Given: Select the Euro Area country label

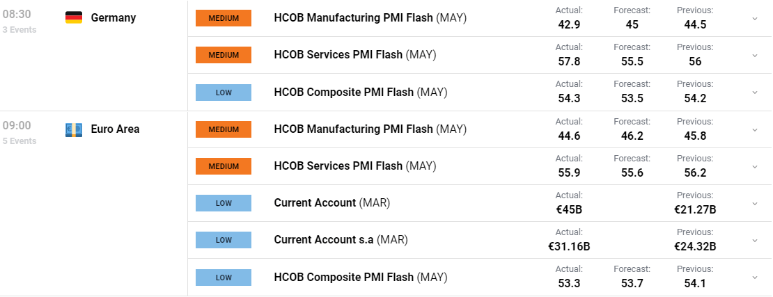Looking at the screenshot, I should (x=115, y=129).
